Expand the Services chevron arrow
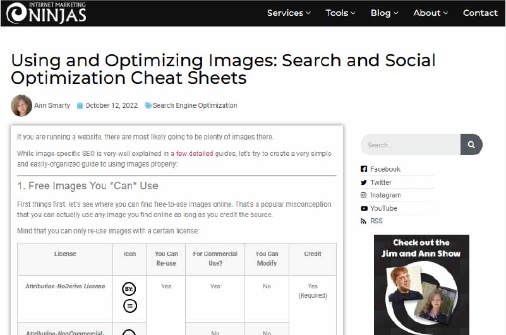 click(x=308, y=13)
